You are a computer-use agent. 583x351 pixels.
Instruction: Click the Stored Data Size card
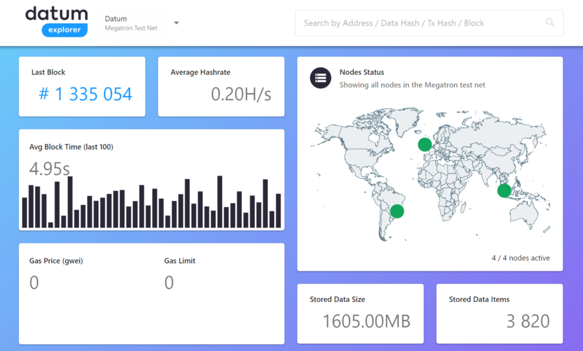click(360, 313)
